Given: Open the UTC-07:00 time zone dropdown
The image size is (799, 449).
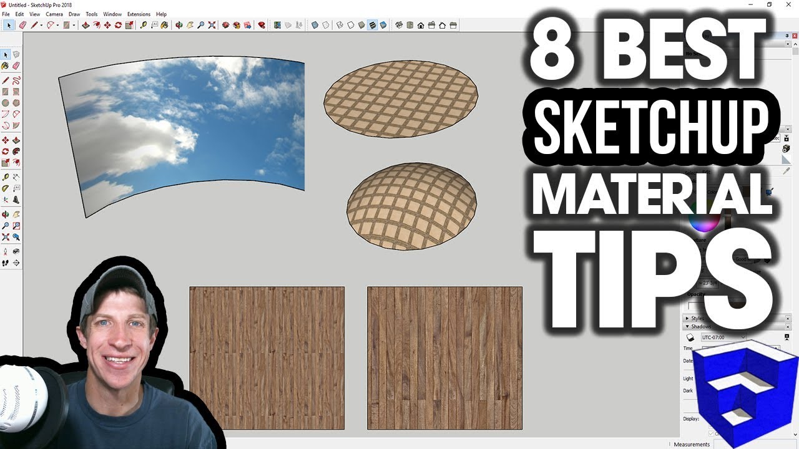Looking at the screenshot, I should tap(723, 337).
